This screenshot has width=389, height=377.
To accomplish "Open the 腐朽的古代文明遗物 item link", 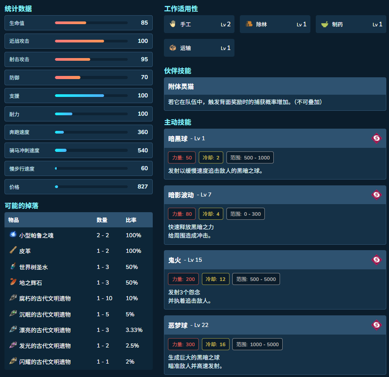I will point(45,298).
